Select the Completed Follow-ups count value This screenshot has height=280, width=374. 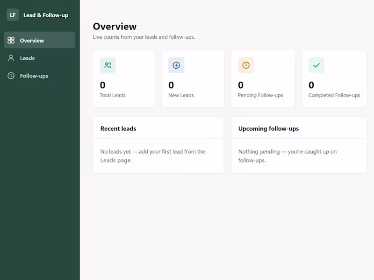coord(311,85)
